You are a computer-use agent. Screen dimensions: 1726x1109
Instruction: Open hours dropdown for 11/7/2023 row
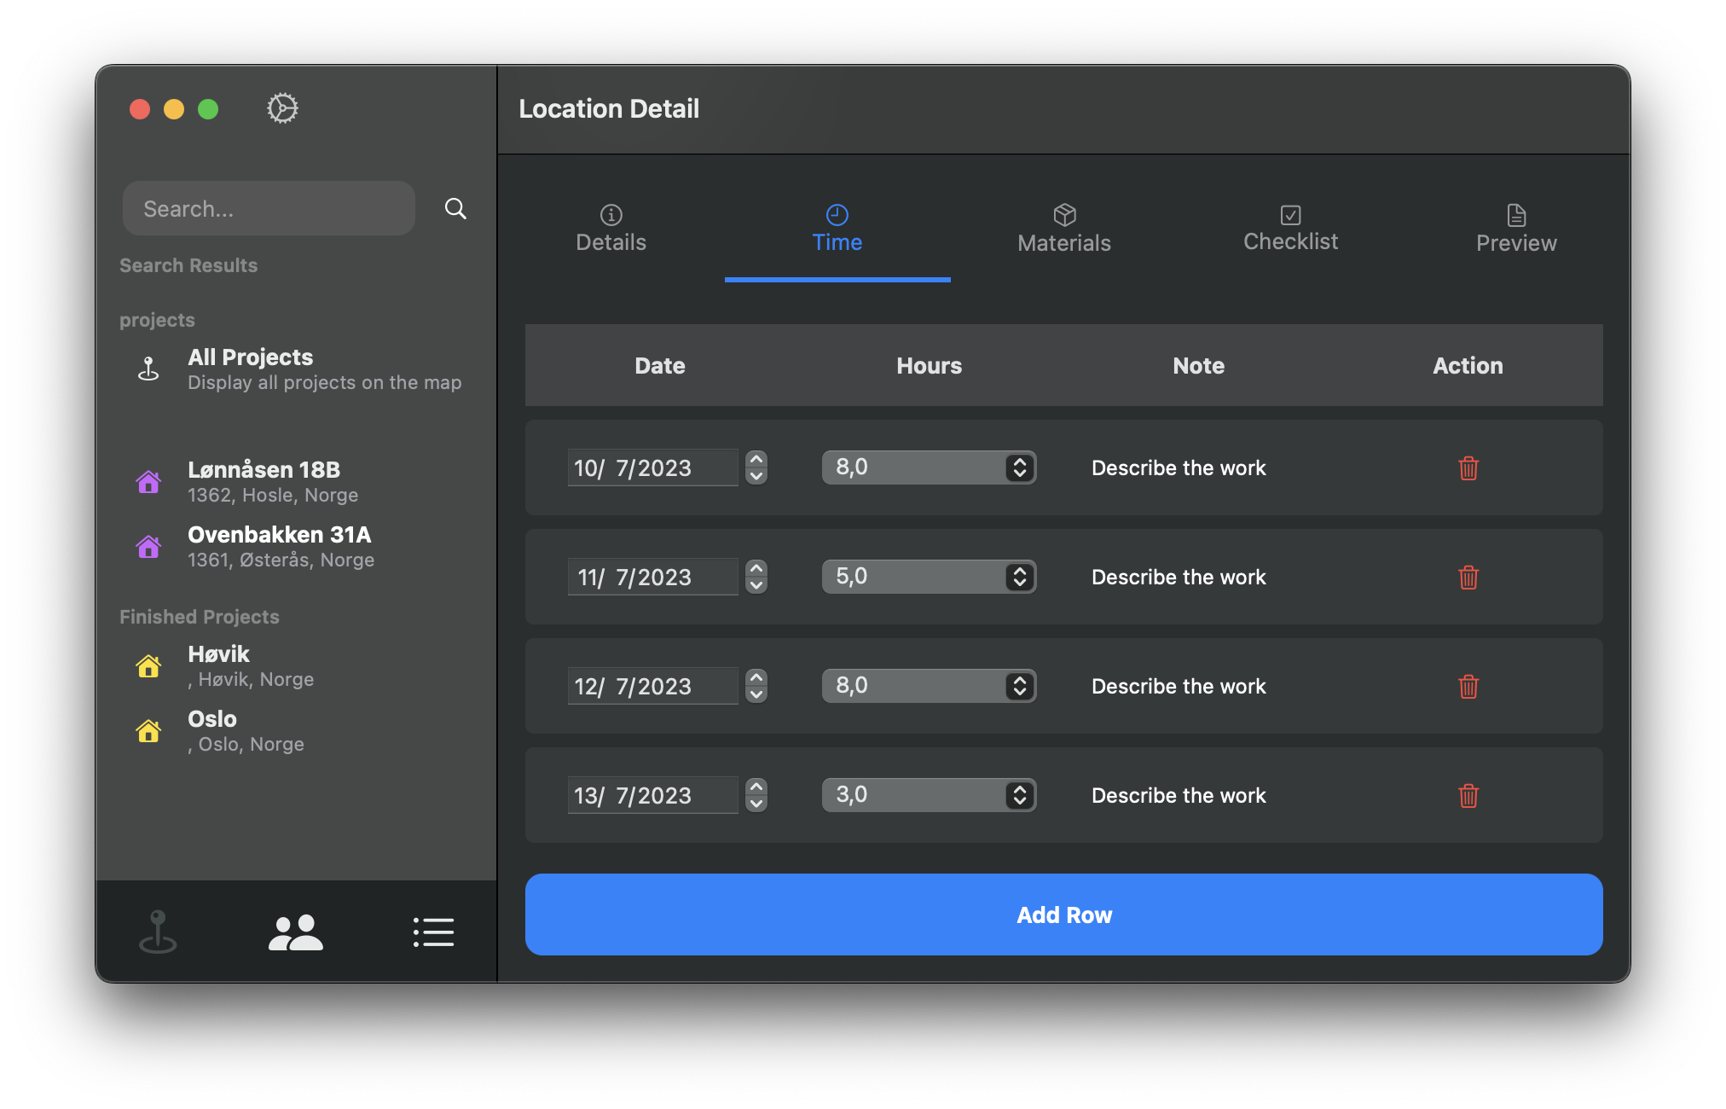[x=929, y=577]
